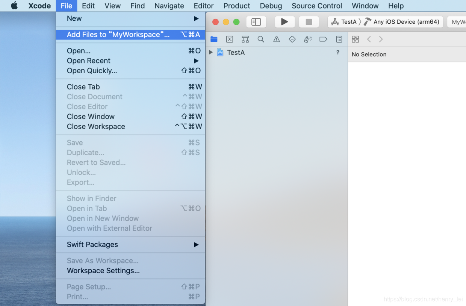466x306 pixels.
Task: Choose Open… from File menu
Action: pyautogui.click(x=130, y=51)
